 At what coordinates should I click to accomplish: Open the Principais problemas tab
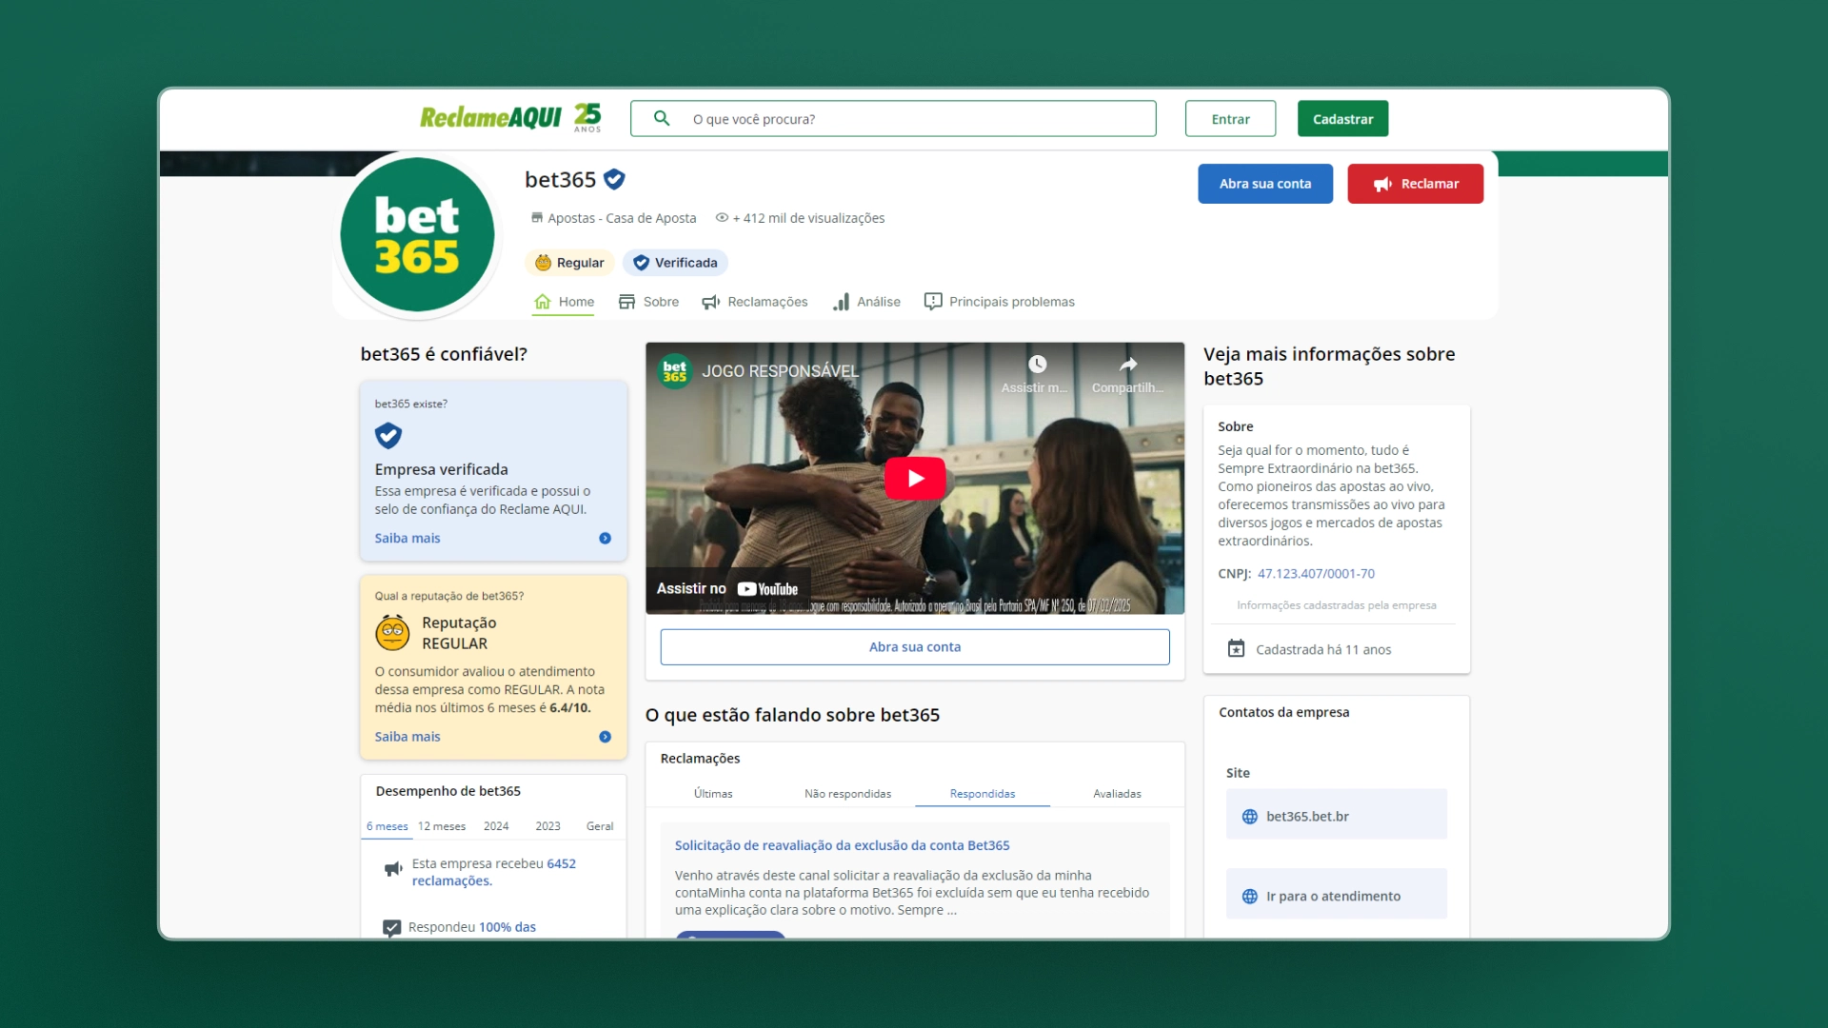(x=999, y=302)
